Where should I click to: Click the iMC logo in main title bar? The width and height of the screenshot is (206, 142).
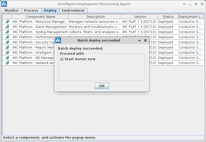[x=4, y=4]
